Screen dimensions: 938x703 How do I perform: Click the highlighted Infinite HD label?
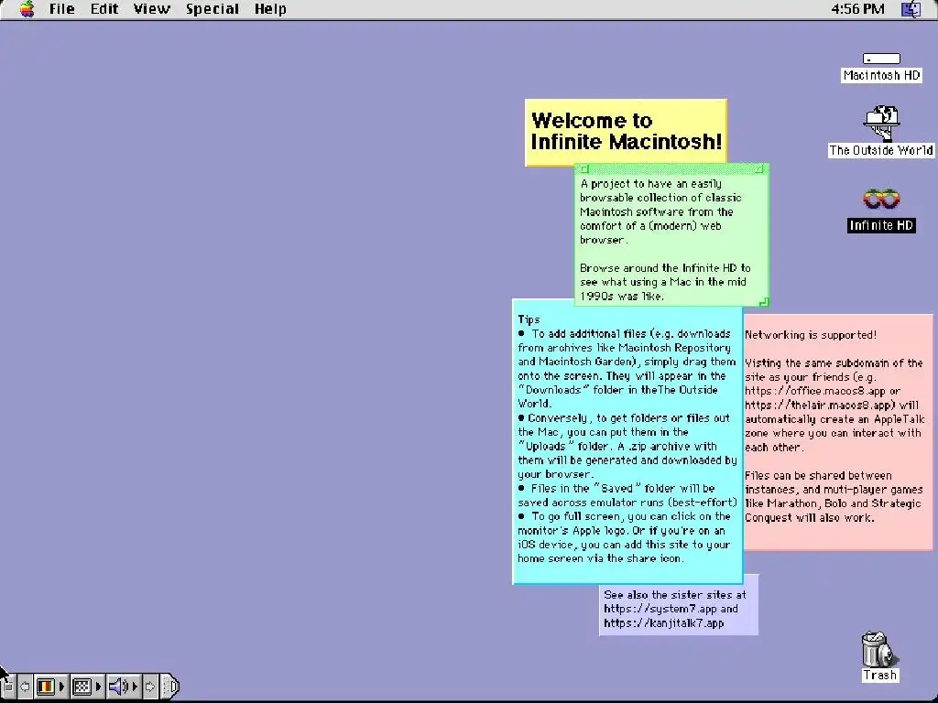coord(881,225)
